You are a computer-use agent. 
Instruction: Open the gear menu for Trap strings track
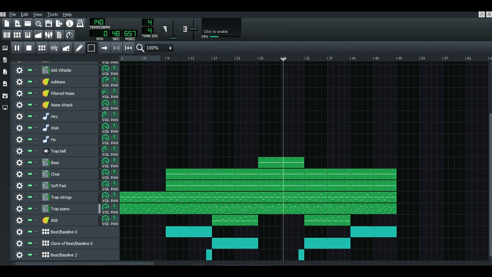coord(19,197)
